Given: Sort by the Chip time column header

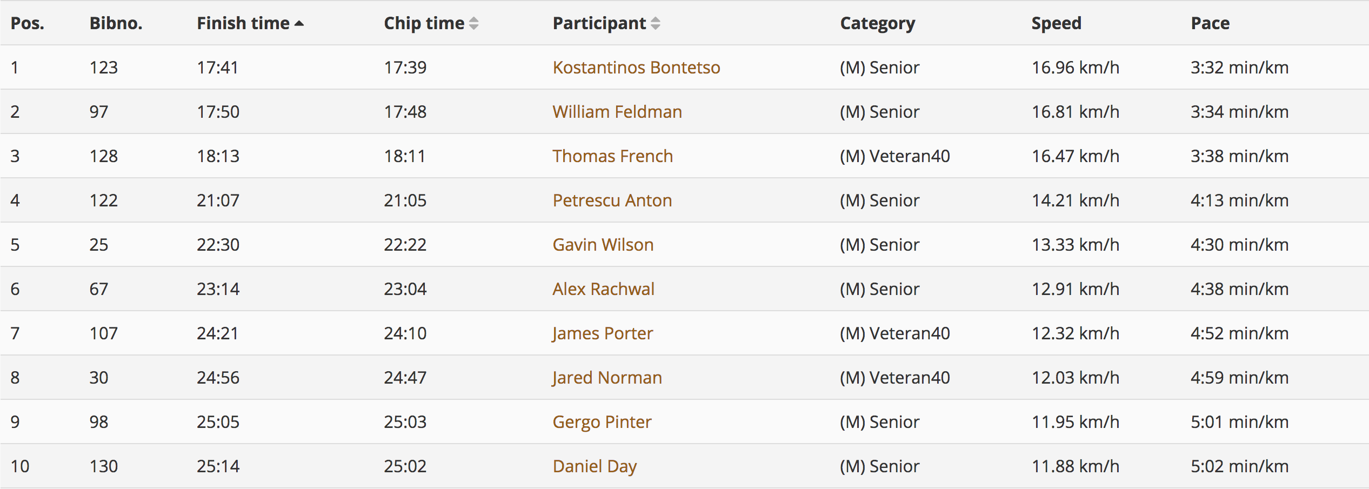Looking at the screenshot, I should pyautogui.click(x=424, y=23).
